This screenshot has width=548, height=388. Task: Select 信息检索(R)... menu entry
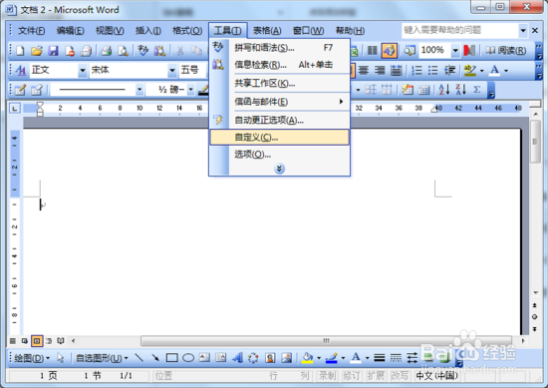279,65
